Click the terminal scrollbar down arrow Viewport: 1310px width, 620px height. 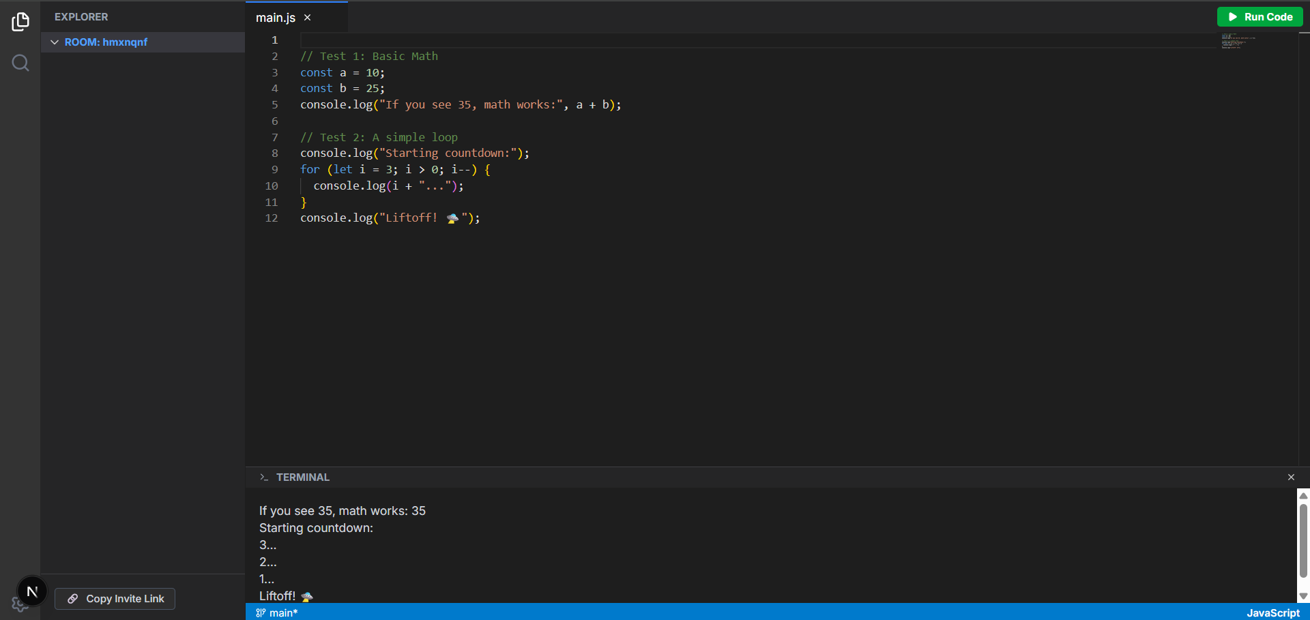click(1303, 596)
